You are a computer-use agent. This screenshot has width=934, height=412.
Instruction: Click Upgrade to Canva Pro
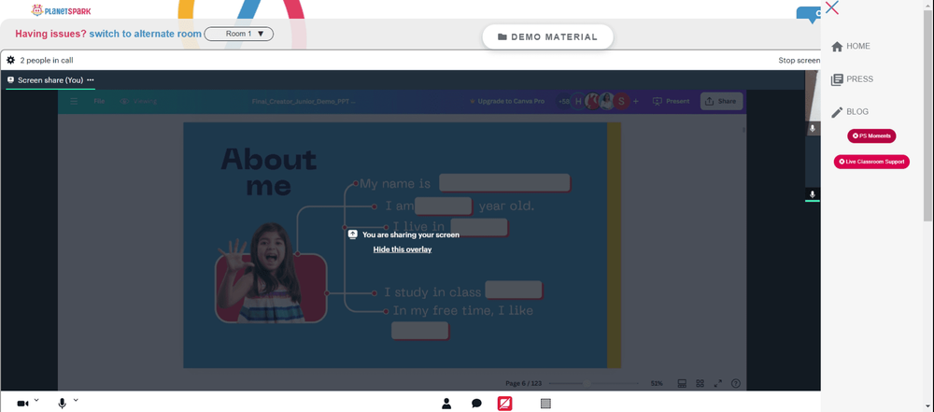pos(507,101)
